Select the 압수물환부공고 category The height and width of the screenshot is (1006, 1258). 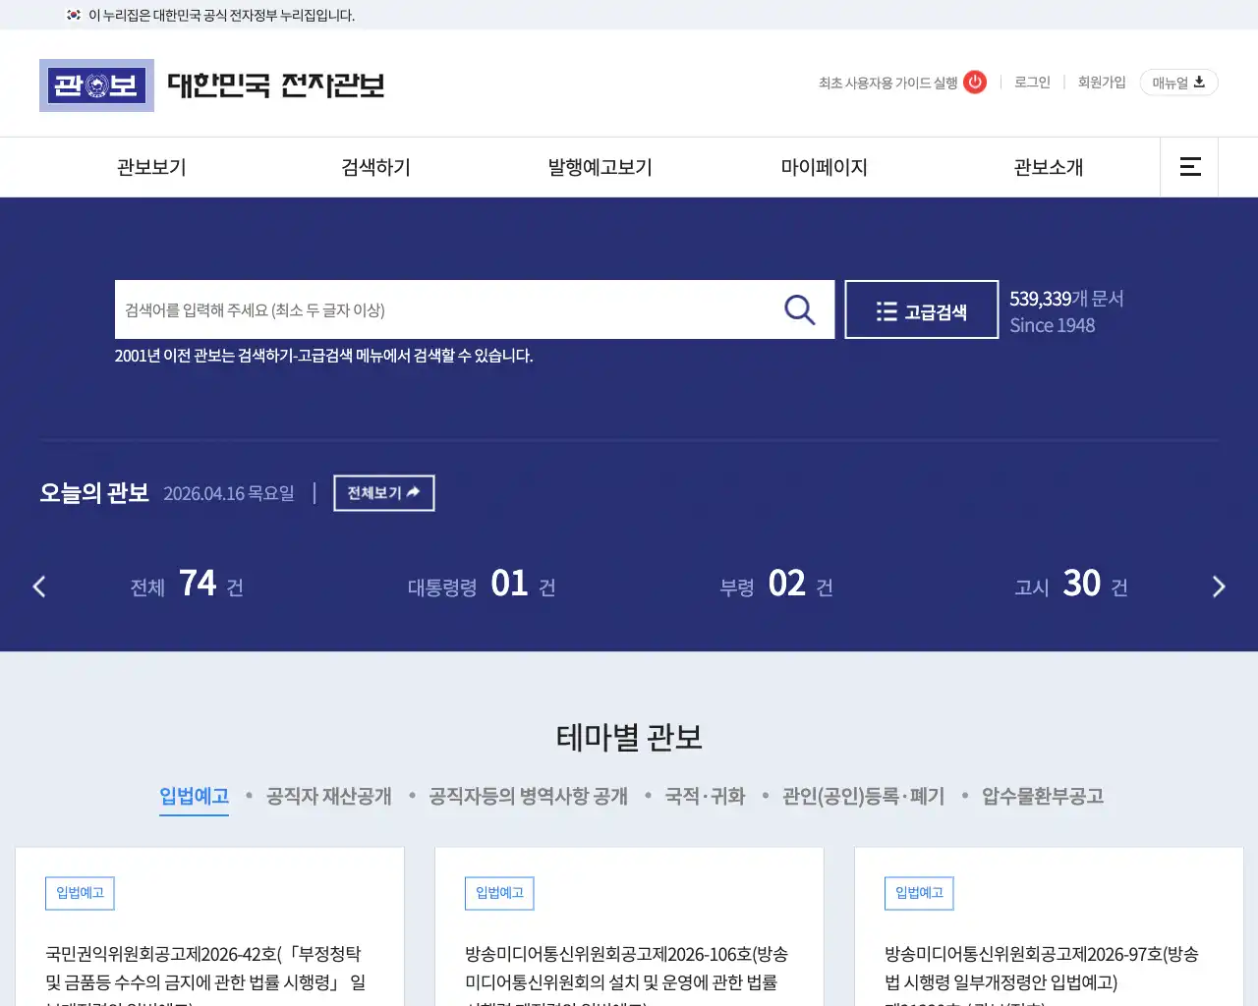coord(1043,796)
